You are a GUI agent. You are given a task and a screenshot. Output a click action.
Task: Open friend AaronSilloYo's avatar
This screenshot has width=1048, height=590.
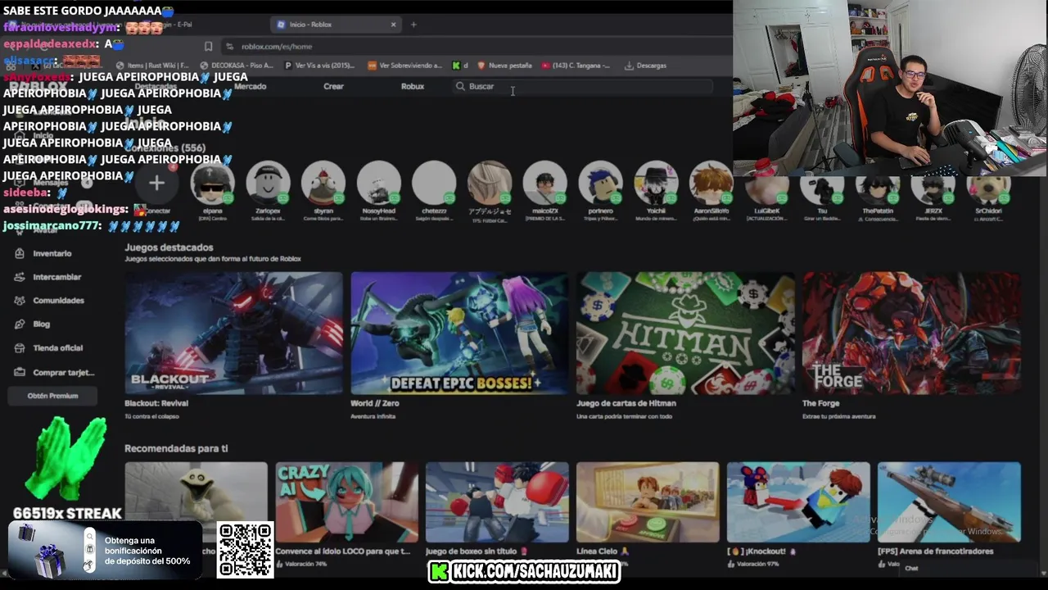pyautogui.click(x=711, y=183)
